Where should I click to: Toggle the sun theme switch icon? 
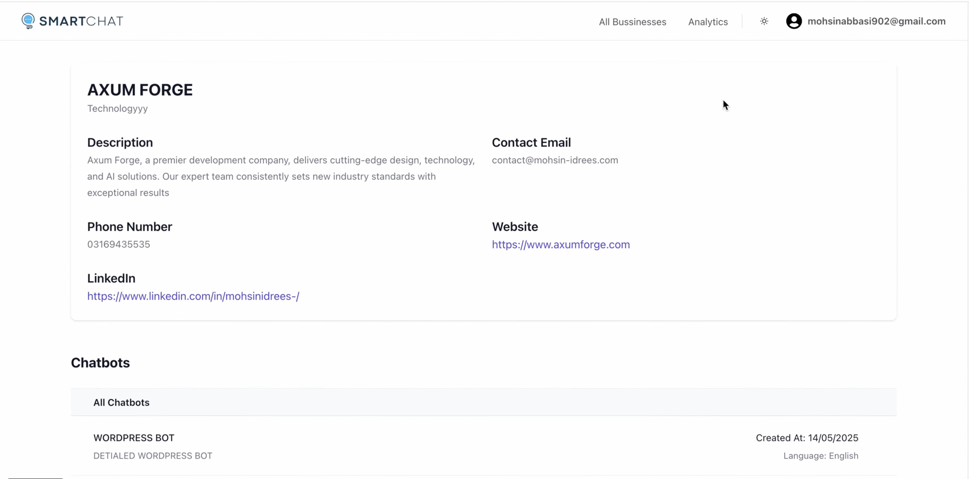coord(764,21)
